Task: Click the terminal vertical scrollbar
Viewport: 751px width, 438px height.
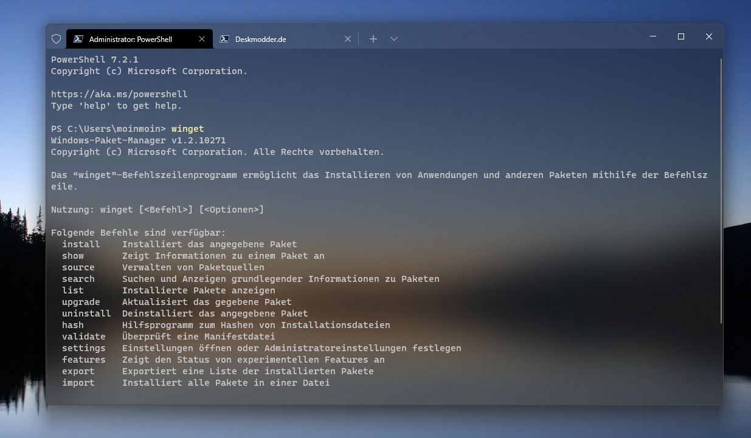Action: pos(721,191)
